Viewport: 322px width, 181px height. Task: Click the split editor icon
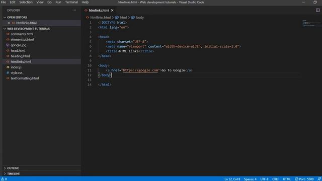(x=317, y=10)
